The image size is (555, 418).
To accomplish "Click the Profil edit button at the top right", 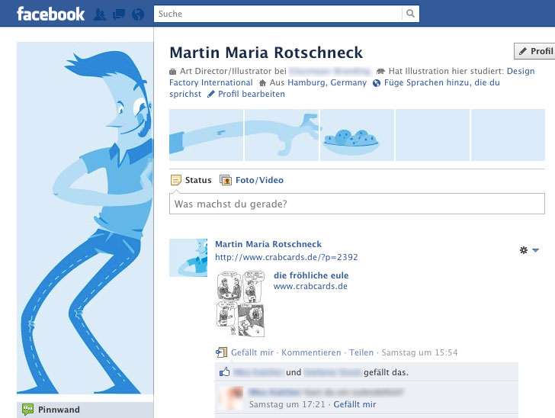I will point(534,51).
